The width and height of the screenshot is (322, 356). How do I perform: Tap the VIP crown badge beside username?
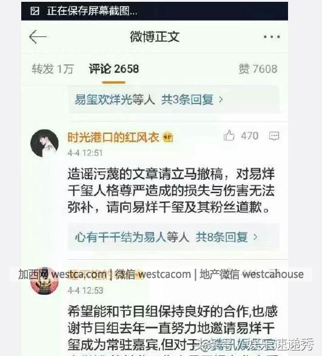tap(168, 137)
